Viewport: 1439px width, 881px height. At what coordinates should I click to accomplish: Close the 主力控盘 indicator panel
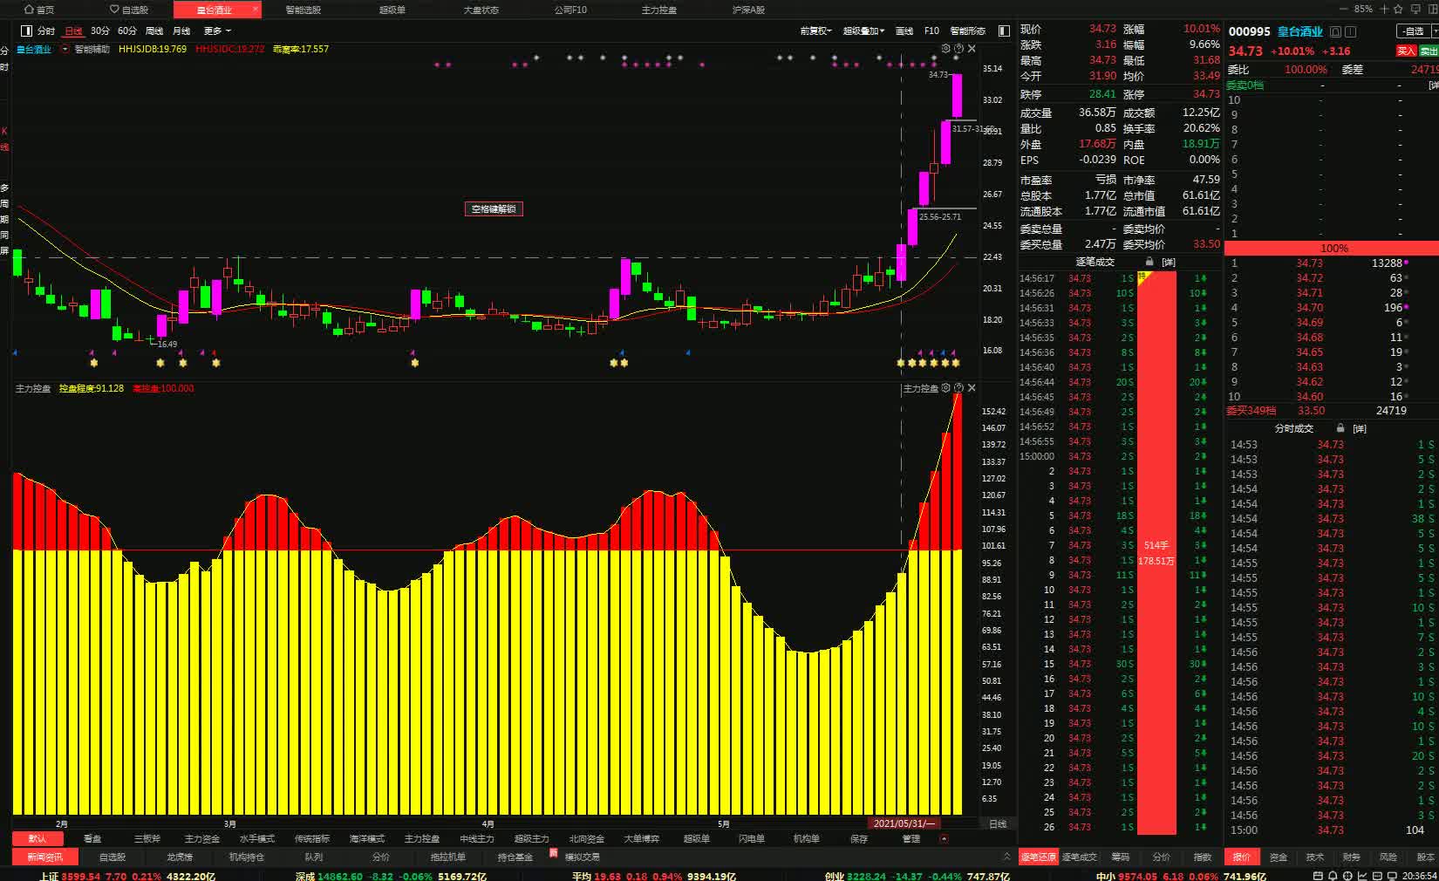(972, 388)
